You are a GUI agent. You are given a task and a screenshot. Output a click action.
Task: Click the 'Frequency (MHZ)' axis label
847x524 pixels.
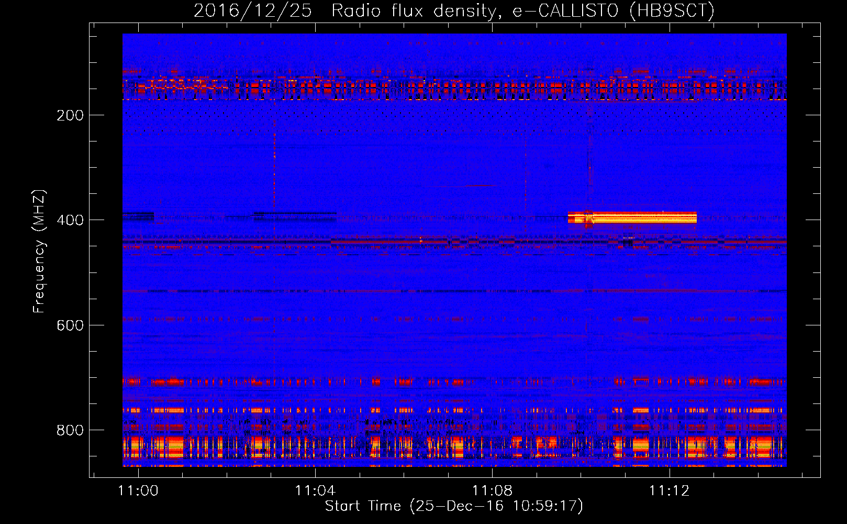pyautogui.click(x=39, y=252)
